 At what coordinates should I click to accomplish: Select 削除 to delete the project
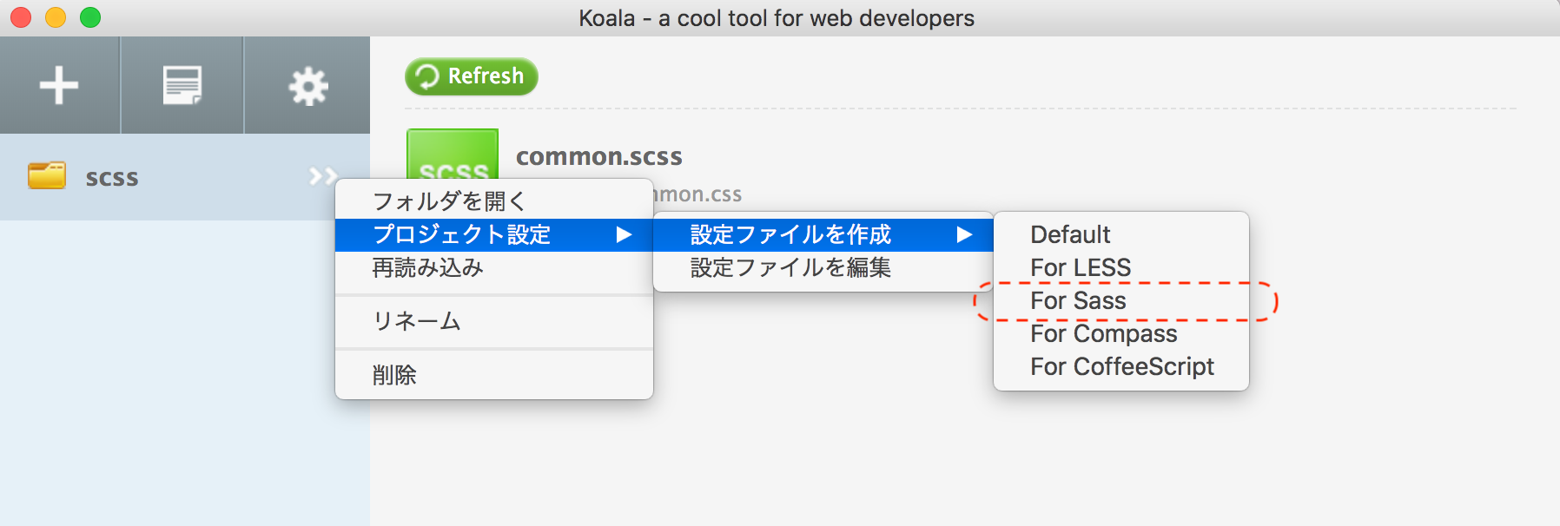pos(394,375)
